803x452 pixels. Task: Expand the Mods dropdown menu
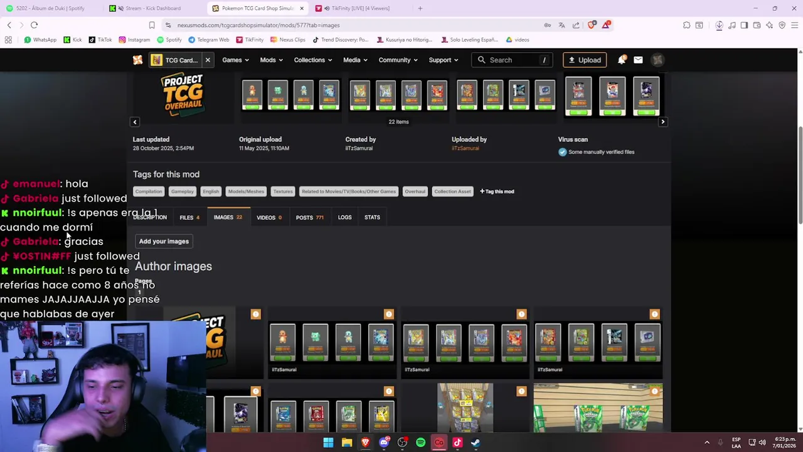(271, 60)
